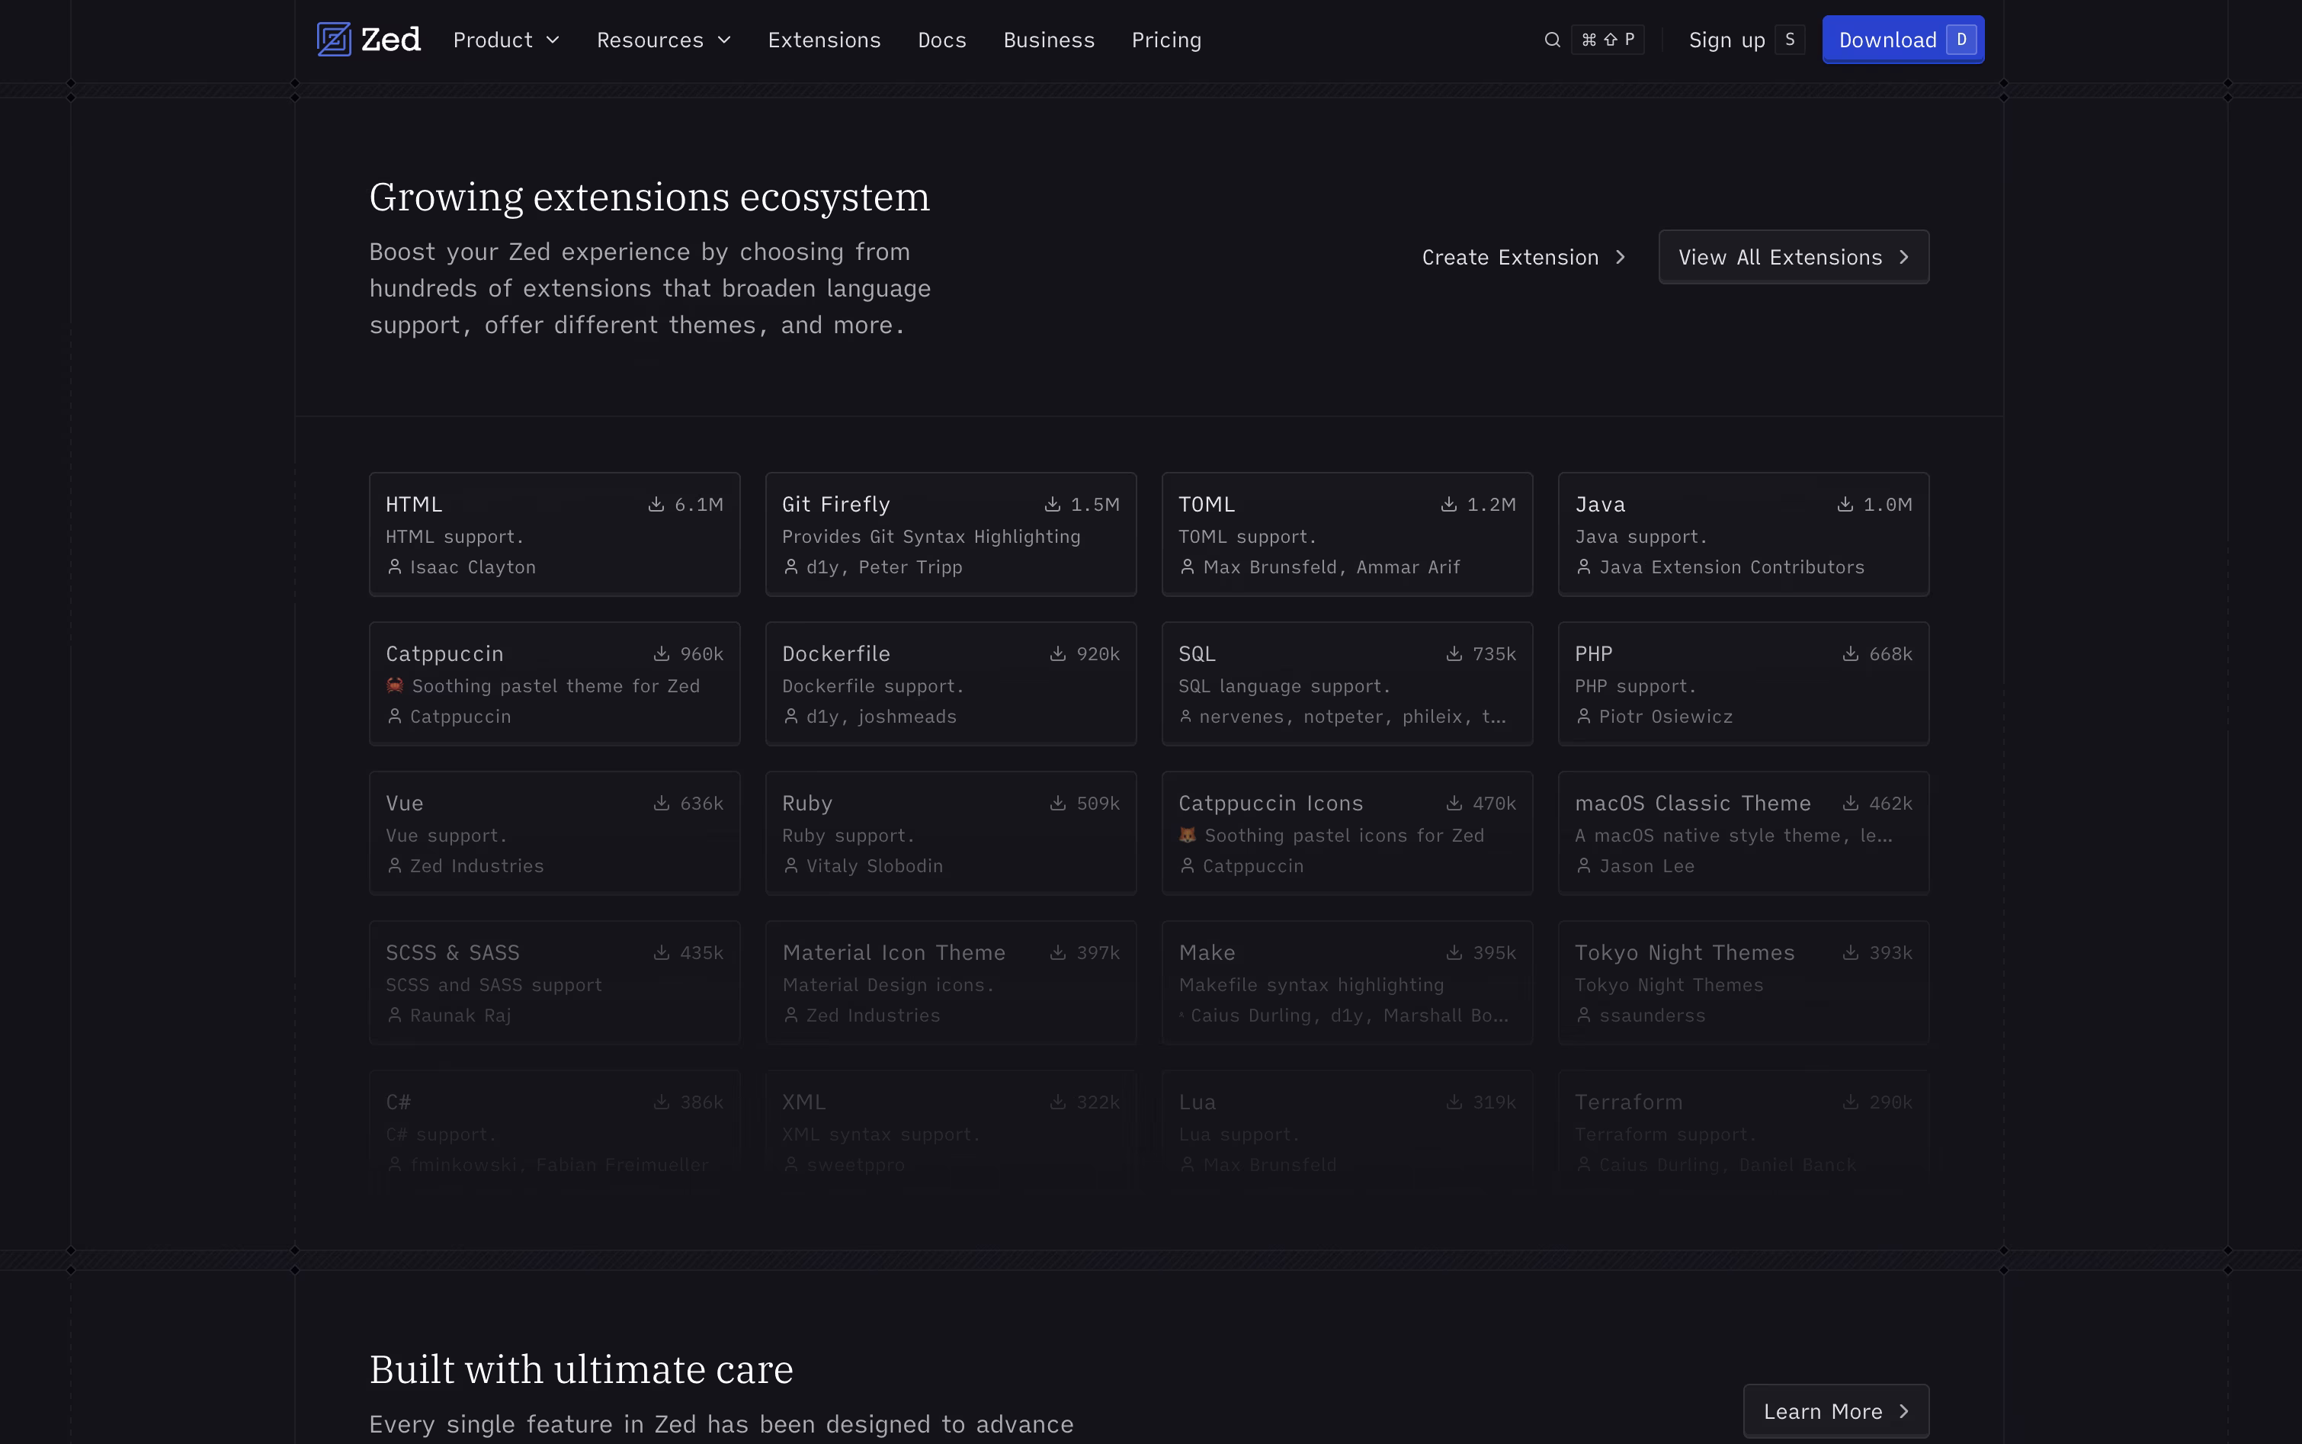The width and height of the screenshot is (2302, 1444).
Task: Open the Git Firefly extension card
Action: pyautogui.click(x=950, y=534)
